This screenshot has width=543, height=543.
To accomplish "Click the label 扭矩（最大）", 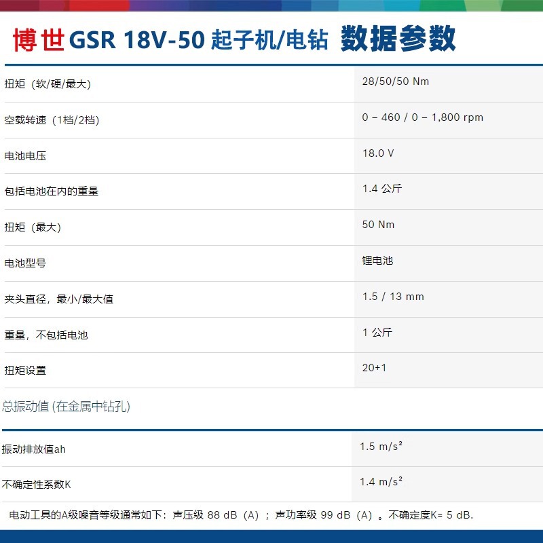I will 33,227.
